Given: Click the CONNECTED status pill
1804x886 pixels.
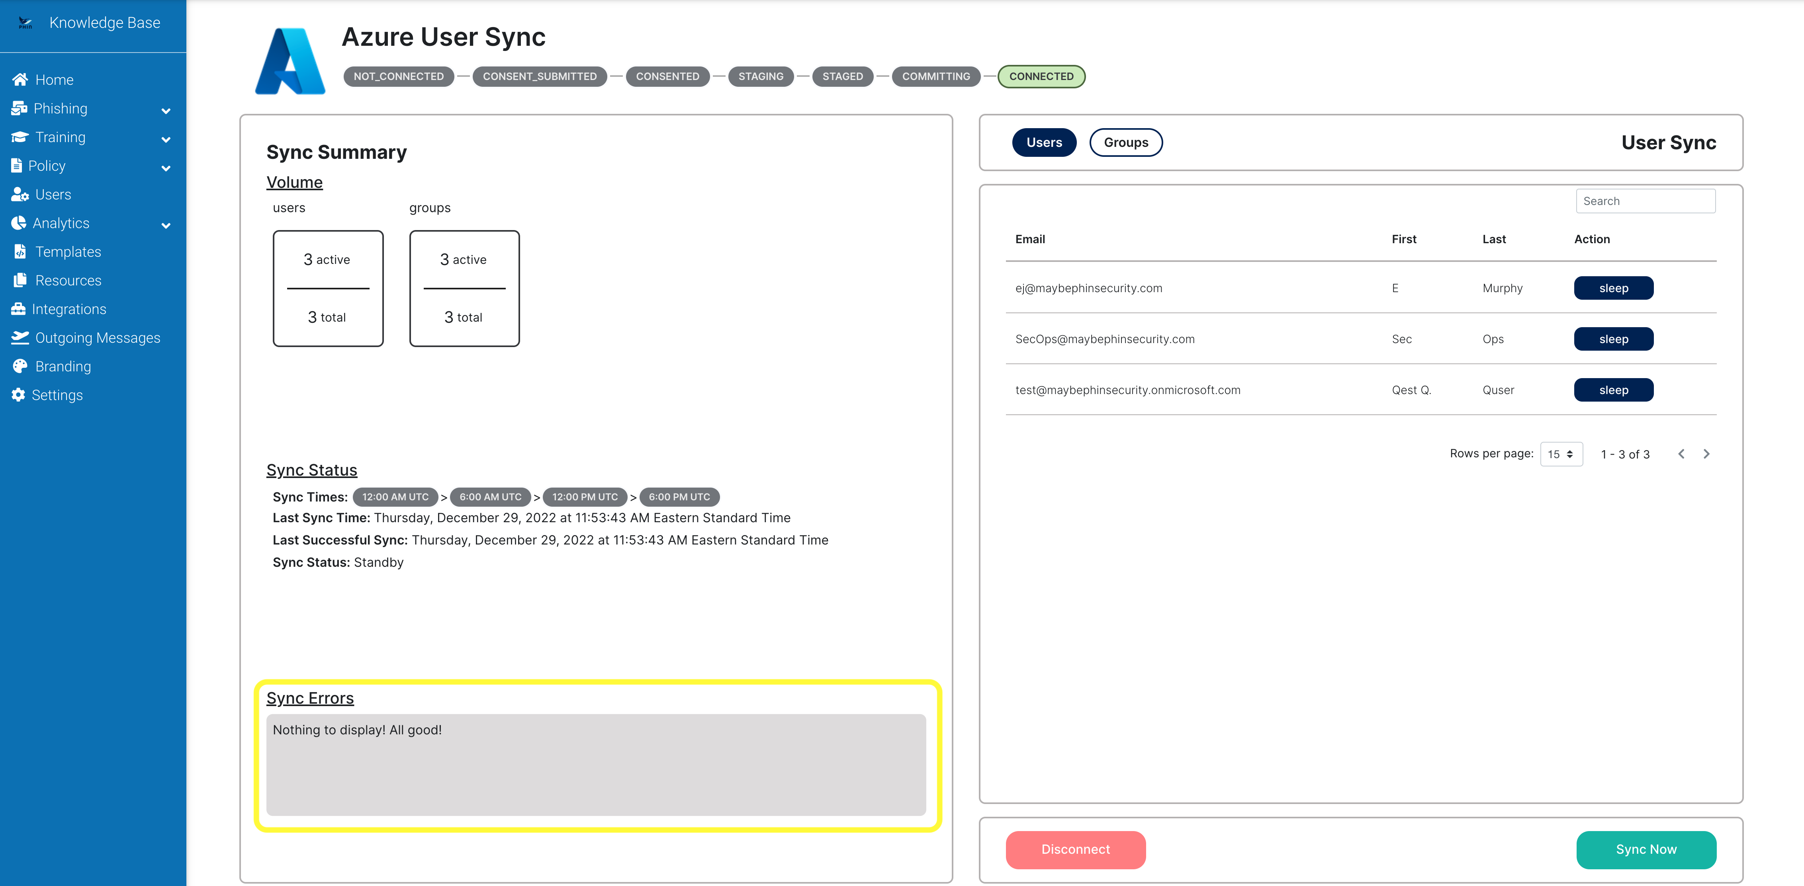Looking at the screenshot, I should coord(1041,76).
